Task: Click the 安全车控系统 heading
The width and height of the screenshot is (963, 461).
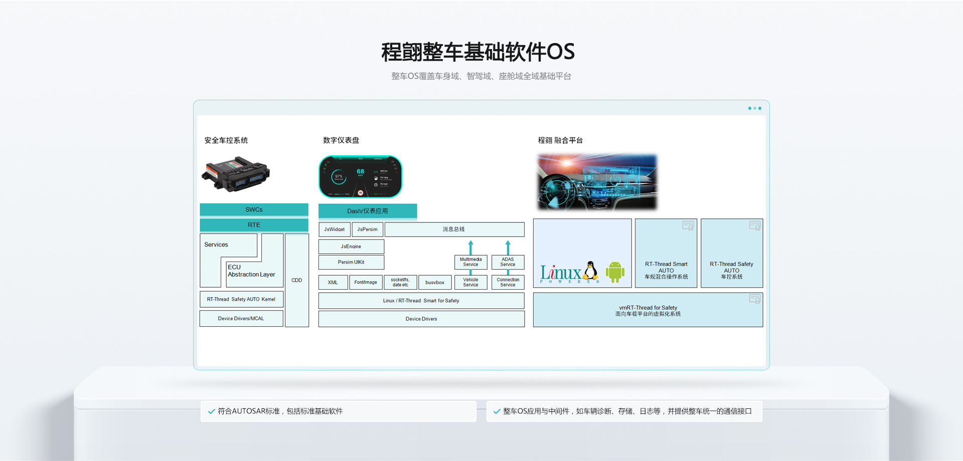Action: point(226,140)
